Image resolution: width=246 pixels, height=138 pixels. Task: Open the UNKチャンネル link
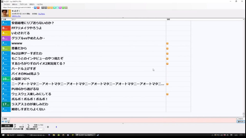(x=16, y=16)
